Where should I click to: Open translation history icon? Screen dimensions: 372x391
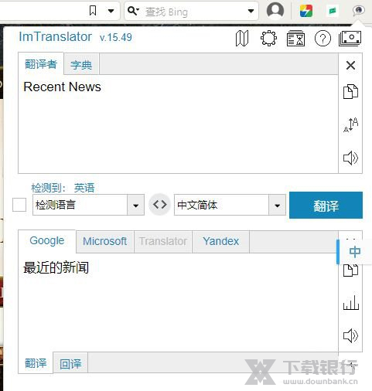tap(295, 39)
